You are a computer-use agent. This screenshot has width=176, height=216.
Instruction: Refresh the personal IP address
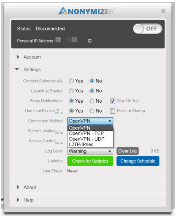pos(90,41)
